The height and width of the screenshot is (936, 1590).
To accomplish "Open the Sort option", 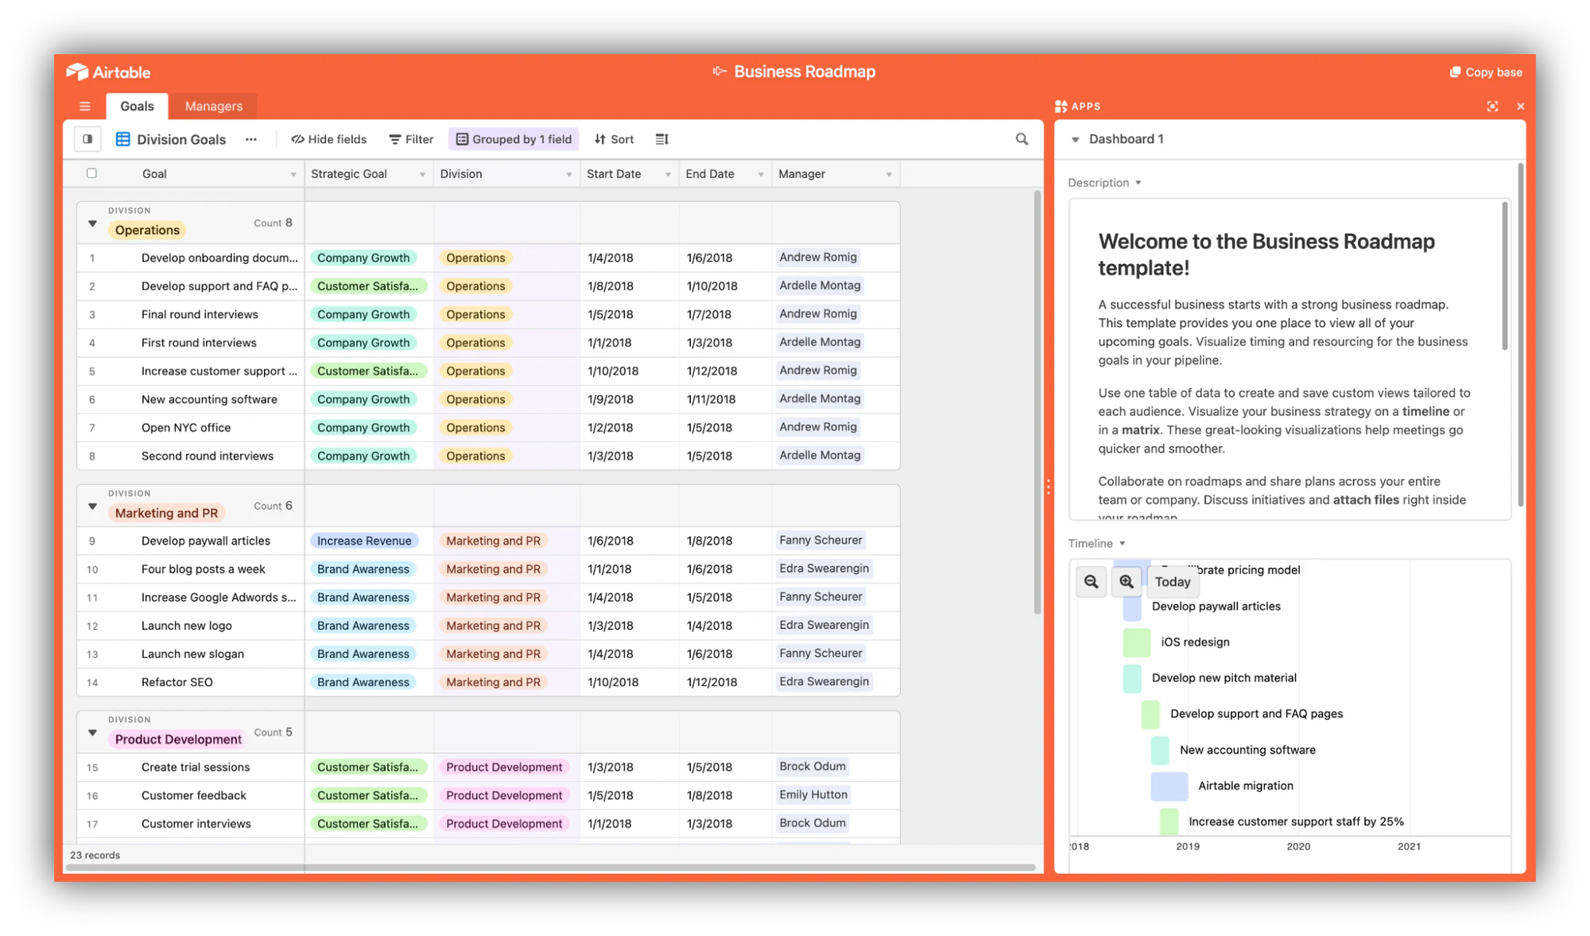I will (614, 139).
